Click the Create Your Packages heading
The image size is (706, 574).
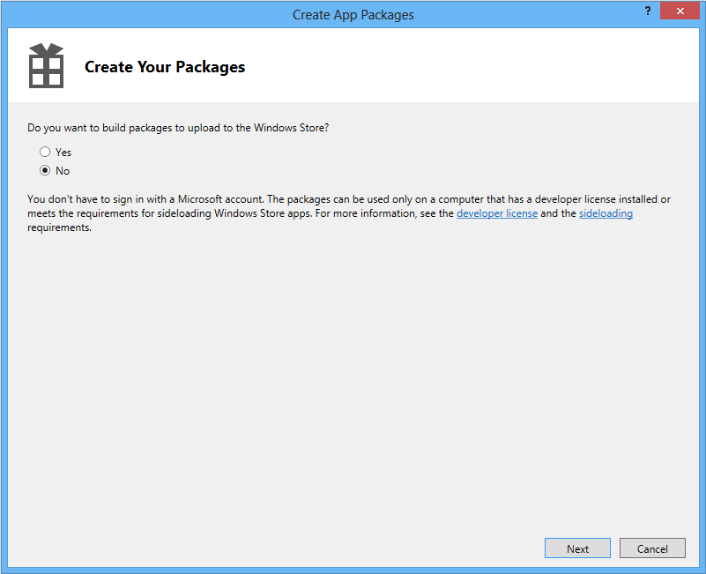pos(165,67)
